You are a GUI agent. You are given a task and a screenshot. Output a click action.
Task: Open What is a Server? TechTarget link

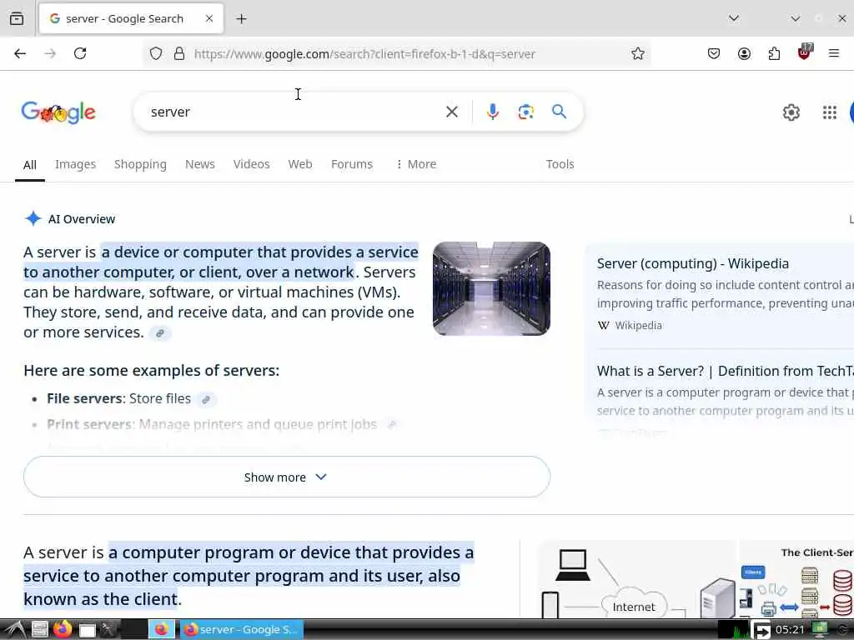click(x=726, y=371)
